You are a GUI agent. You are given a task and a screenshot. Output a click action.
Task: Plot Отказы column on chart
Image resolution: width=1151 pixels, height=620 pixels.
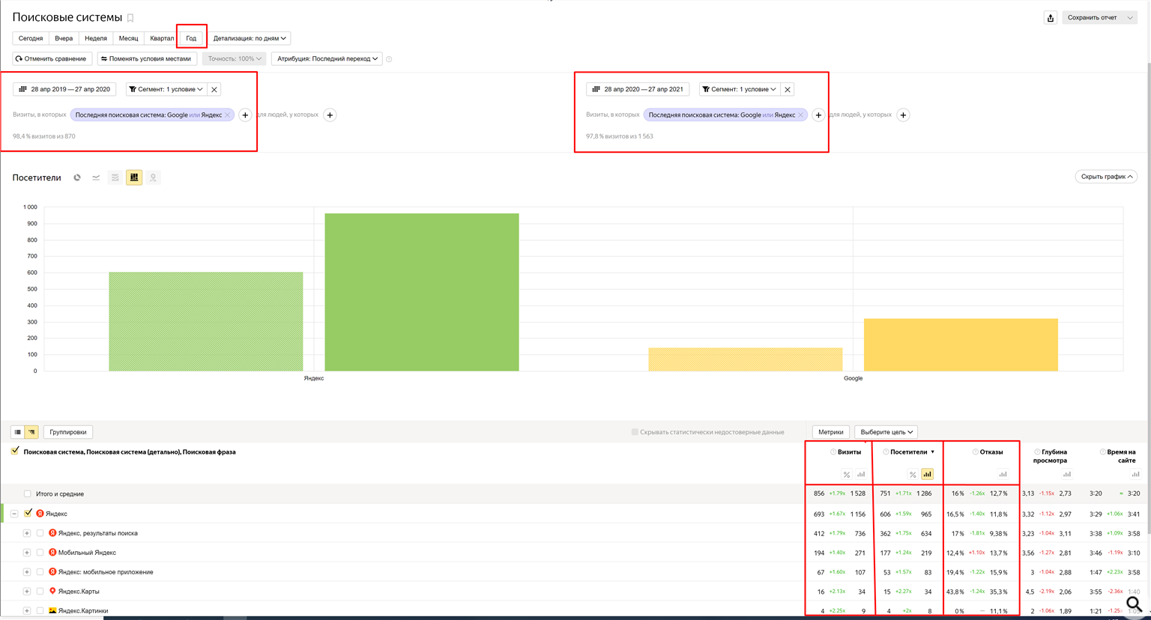(1003, 474)
